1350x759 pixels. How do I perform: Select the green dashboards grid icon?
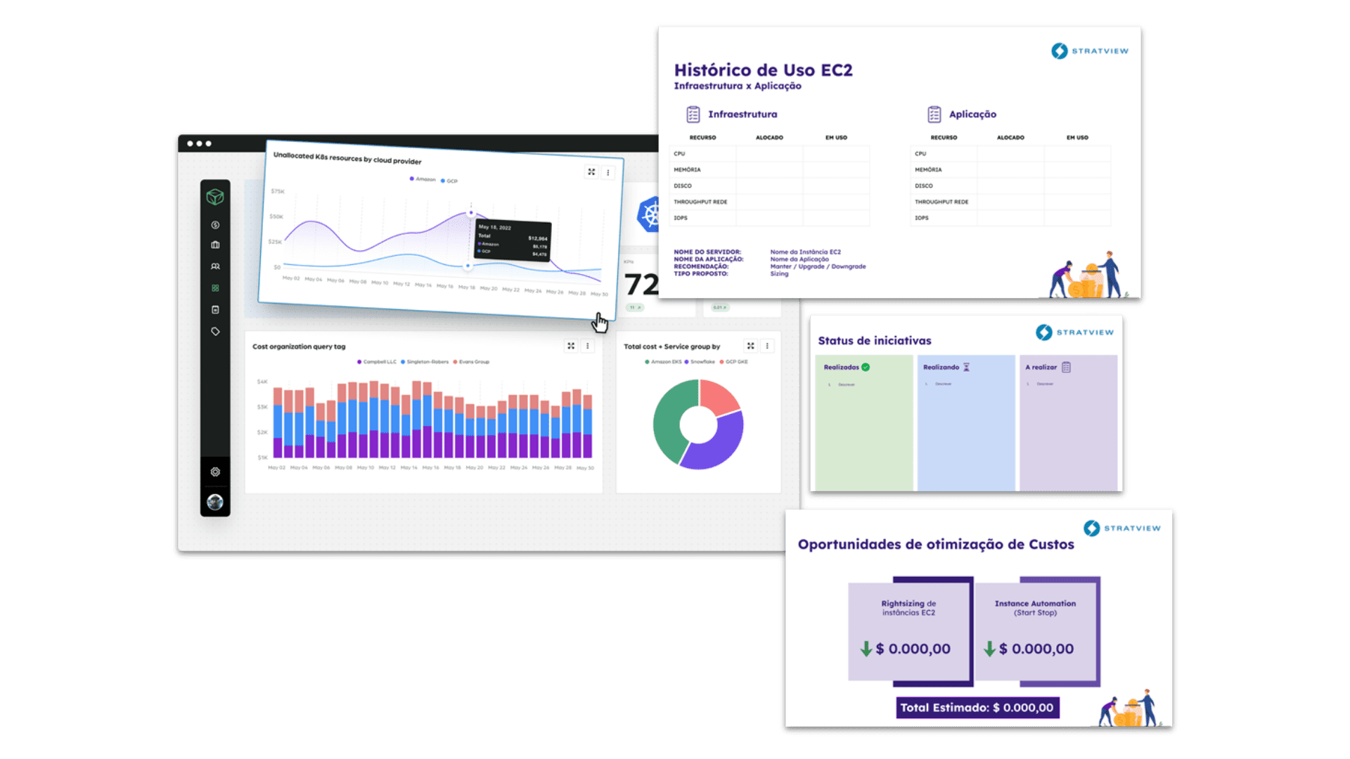pyautogui.click(x=215, y=288)
